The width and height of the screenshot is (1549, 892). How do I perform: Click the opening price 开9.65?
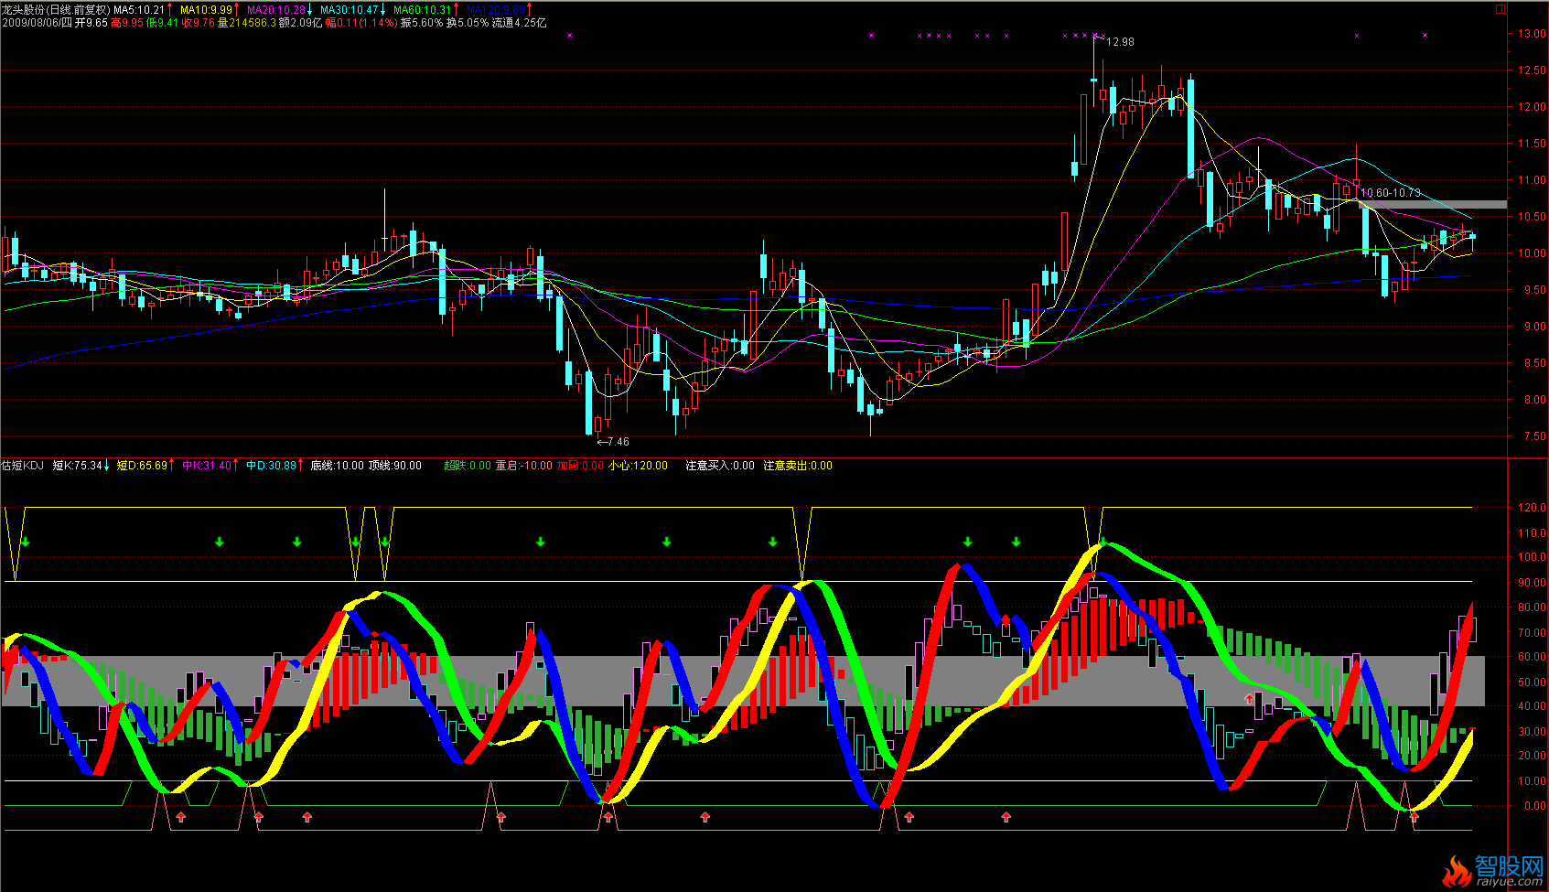click(x=91, y=23)
